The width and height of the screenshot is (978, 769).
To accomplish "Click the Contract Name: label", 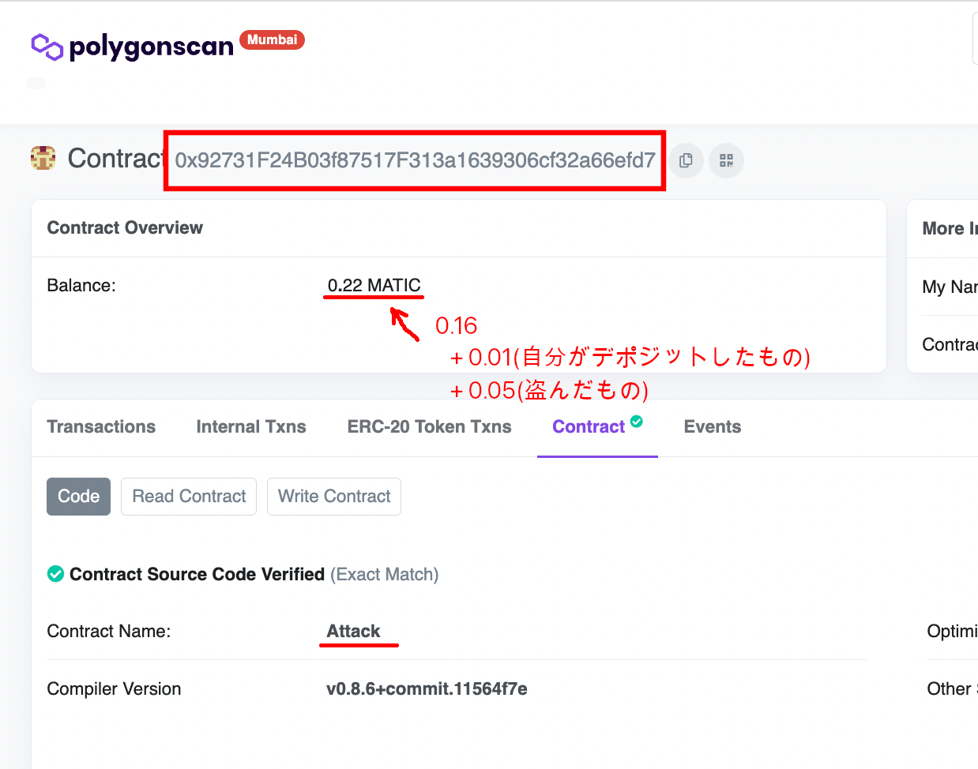I will 109,631.
